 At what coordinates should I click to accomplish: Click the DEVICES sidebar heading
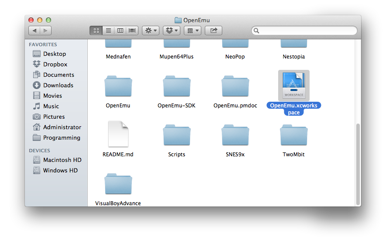tap(39, 151)
